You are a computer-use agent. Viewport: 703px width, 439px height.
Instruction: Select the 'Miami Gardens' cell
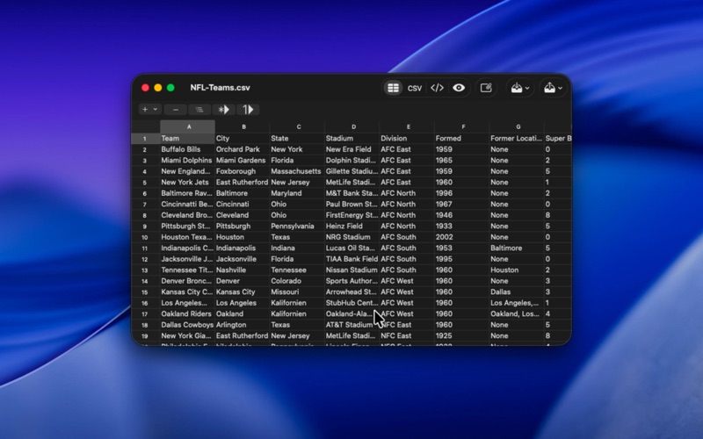point(243,161)
